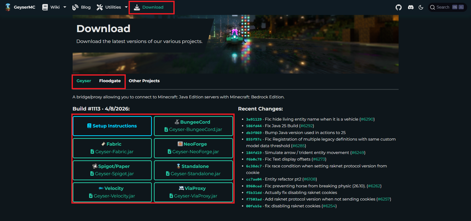Download Geyser-NeoForge.jar
This screenshot has width=471, height=221.
point(193,148)
